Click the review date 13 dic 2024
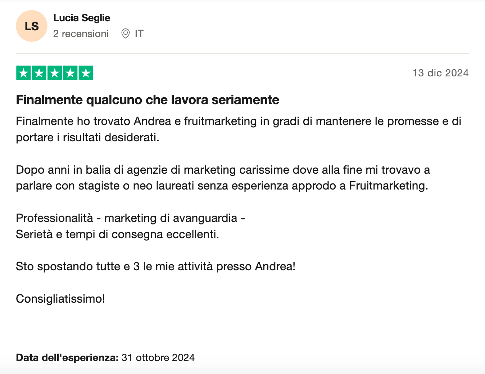 (x=441, y=73)
